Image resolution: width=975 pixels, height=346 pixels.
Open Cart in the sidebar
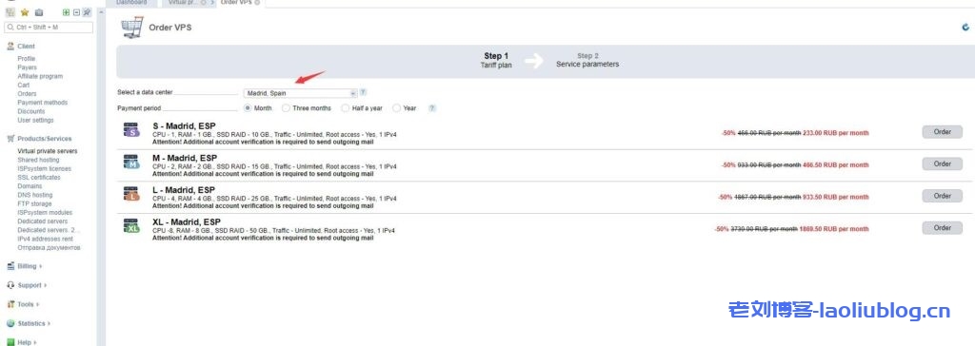[24, 86]
